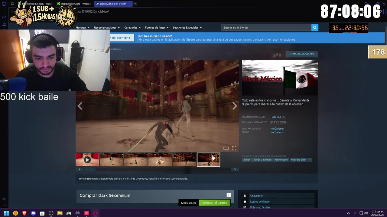Click the thumbnail strip horizontal scrollbar
The height and width of the screenshot is (217, 387).
[x=157, y=169]
